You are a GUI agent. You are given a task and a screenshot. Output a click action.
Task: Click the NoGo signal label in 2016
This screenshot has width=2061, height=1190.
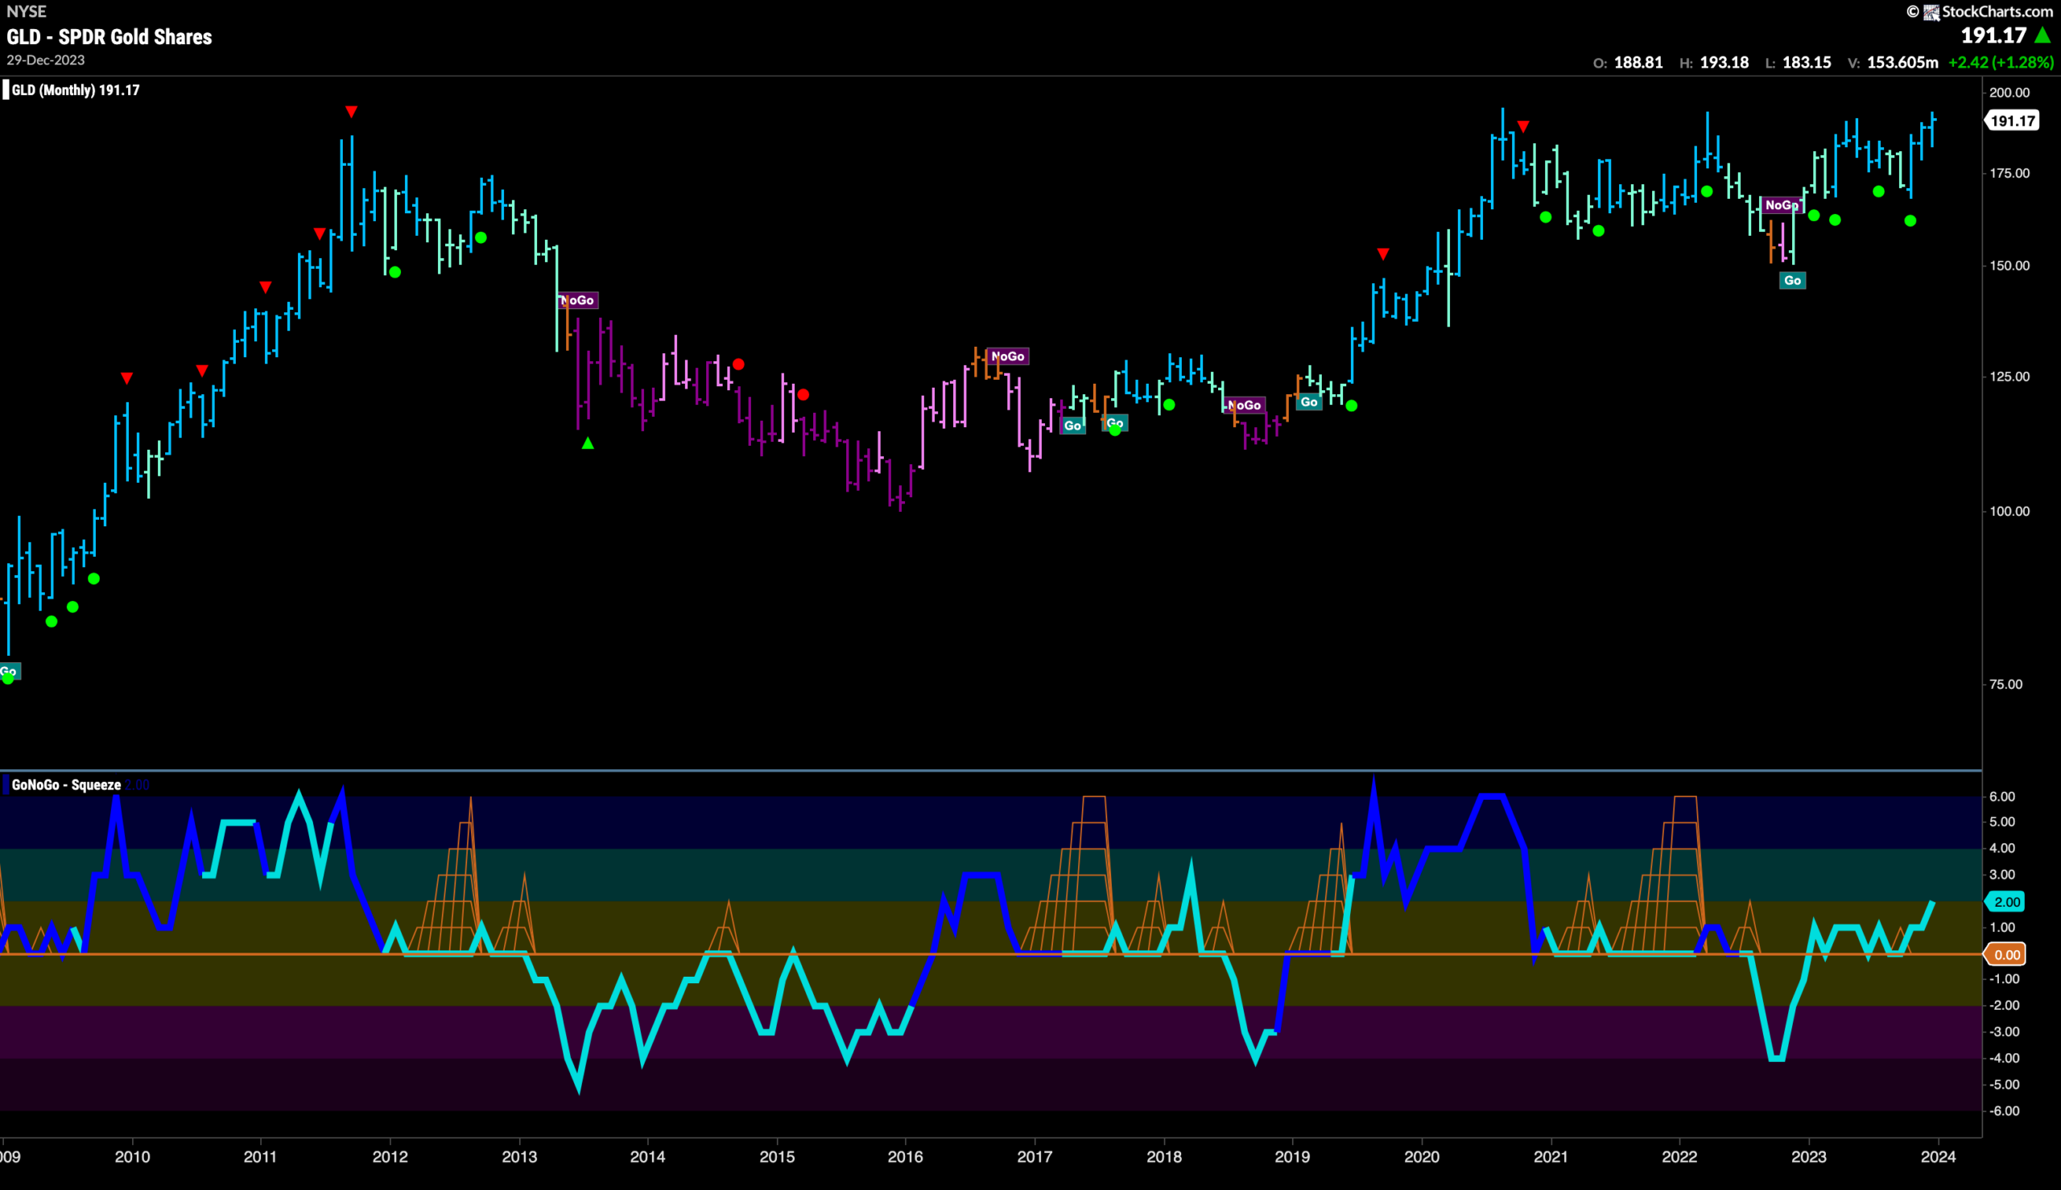click(1007, 356)
